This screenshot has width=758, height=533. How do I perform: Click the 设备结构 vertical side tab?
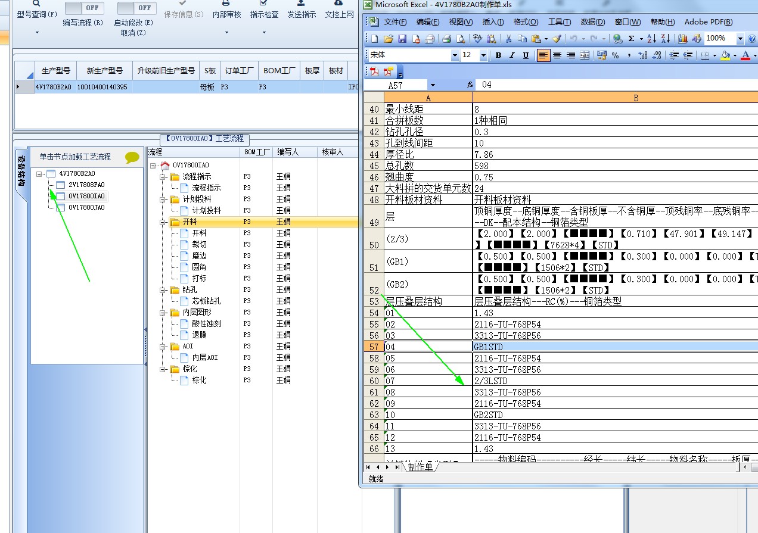(x=21, y=172)
